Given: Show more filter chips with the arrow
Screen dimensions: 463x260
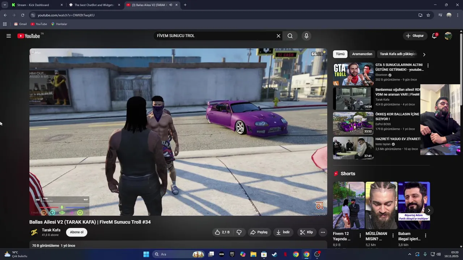Looking at the screenshot, I should tap(424, 55).
